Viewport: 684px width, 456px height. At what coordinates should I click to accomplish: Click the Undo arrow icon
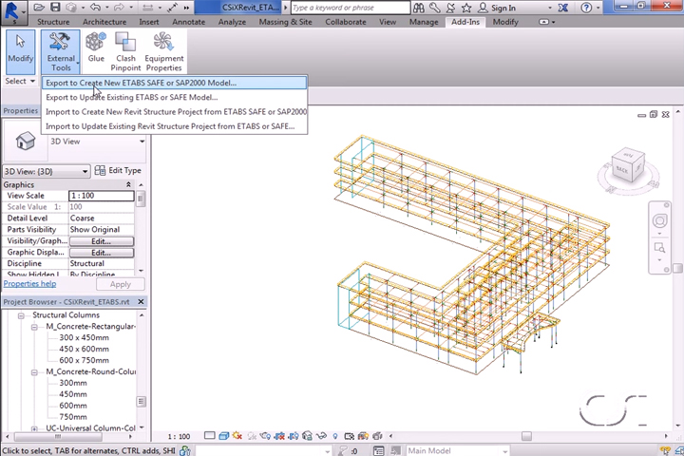tap(95, 8)
